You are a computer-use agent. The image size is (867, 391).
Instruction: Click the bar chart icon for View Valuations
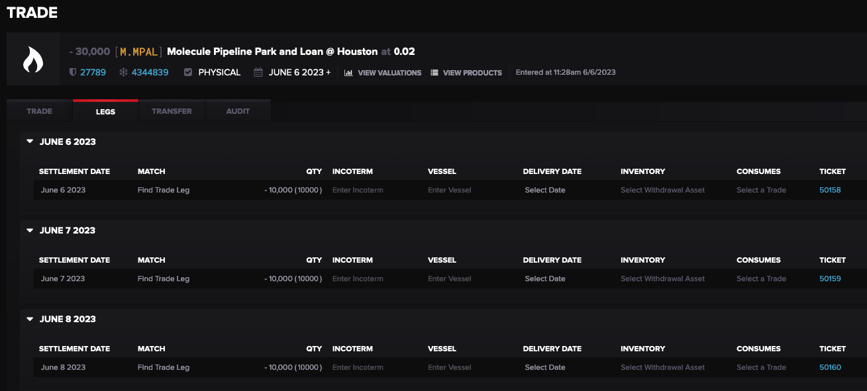348,73
